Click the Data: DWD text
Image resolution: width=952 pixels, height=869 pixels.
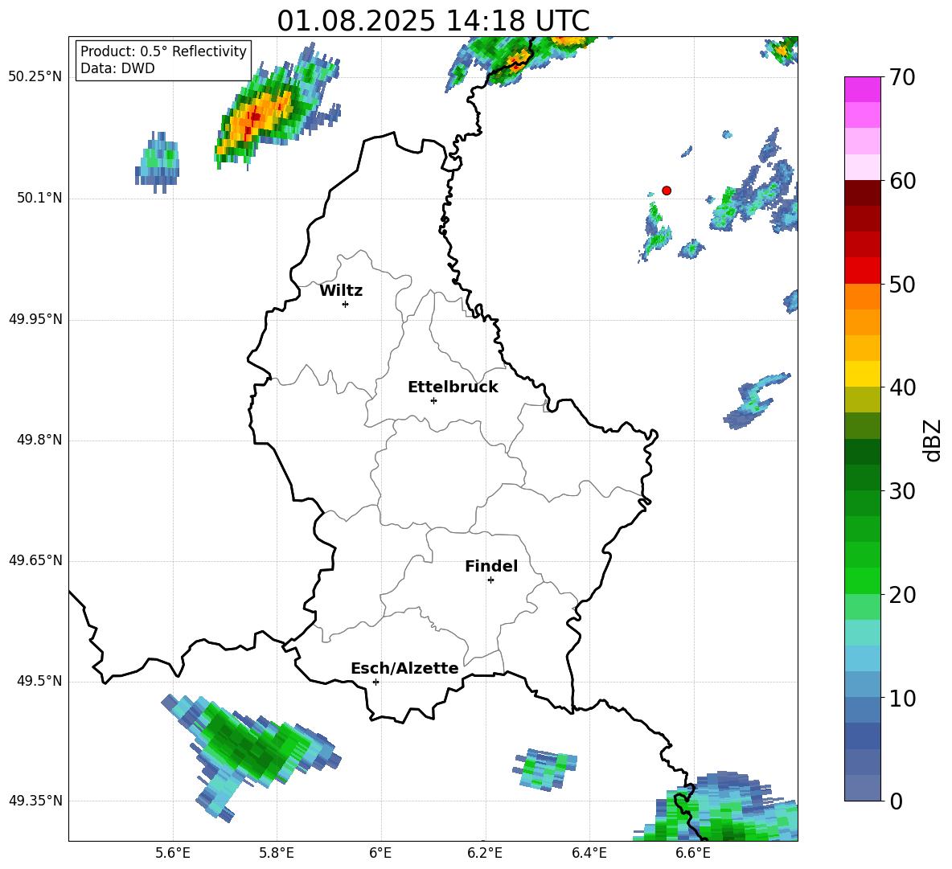[117, 68]
